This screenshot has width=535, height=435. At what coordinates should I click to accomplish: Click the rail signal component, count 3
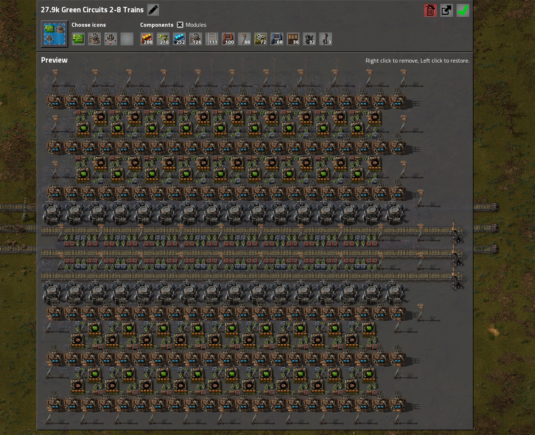click(325, 39)
